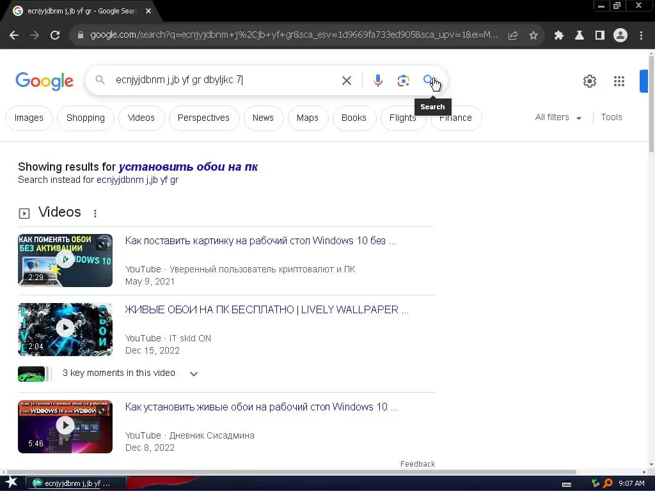Bookmark this page with the star icon

coord(533,36)
